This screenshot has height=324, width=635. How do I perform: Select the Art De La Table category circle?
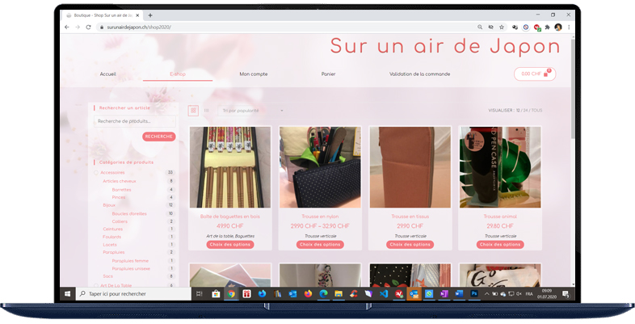(96, 285)
